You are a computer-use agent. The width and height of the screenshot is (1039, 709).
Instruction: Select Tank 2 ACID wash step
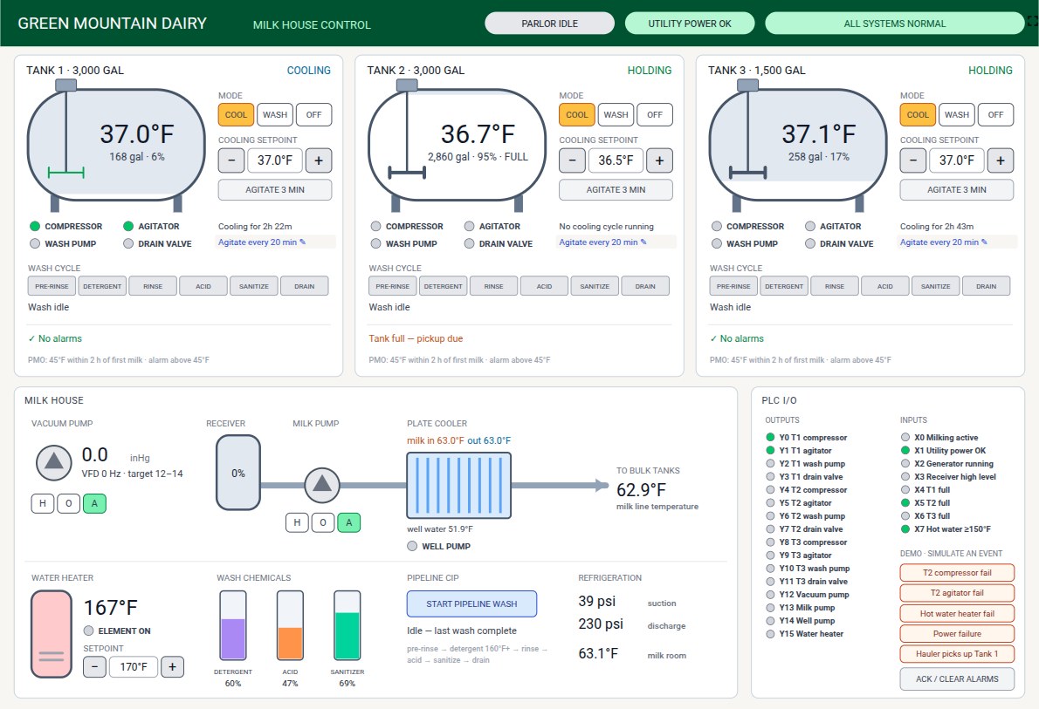coord(544,286)
